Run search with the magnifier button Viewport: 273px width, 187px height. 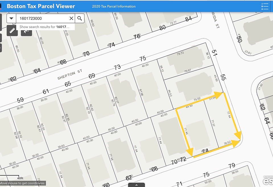[x=80, y=18]
